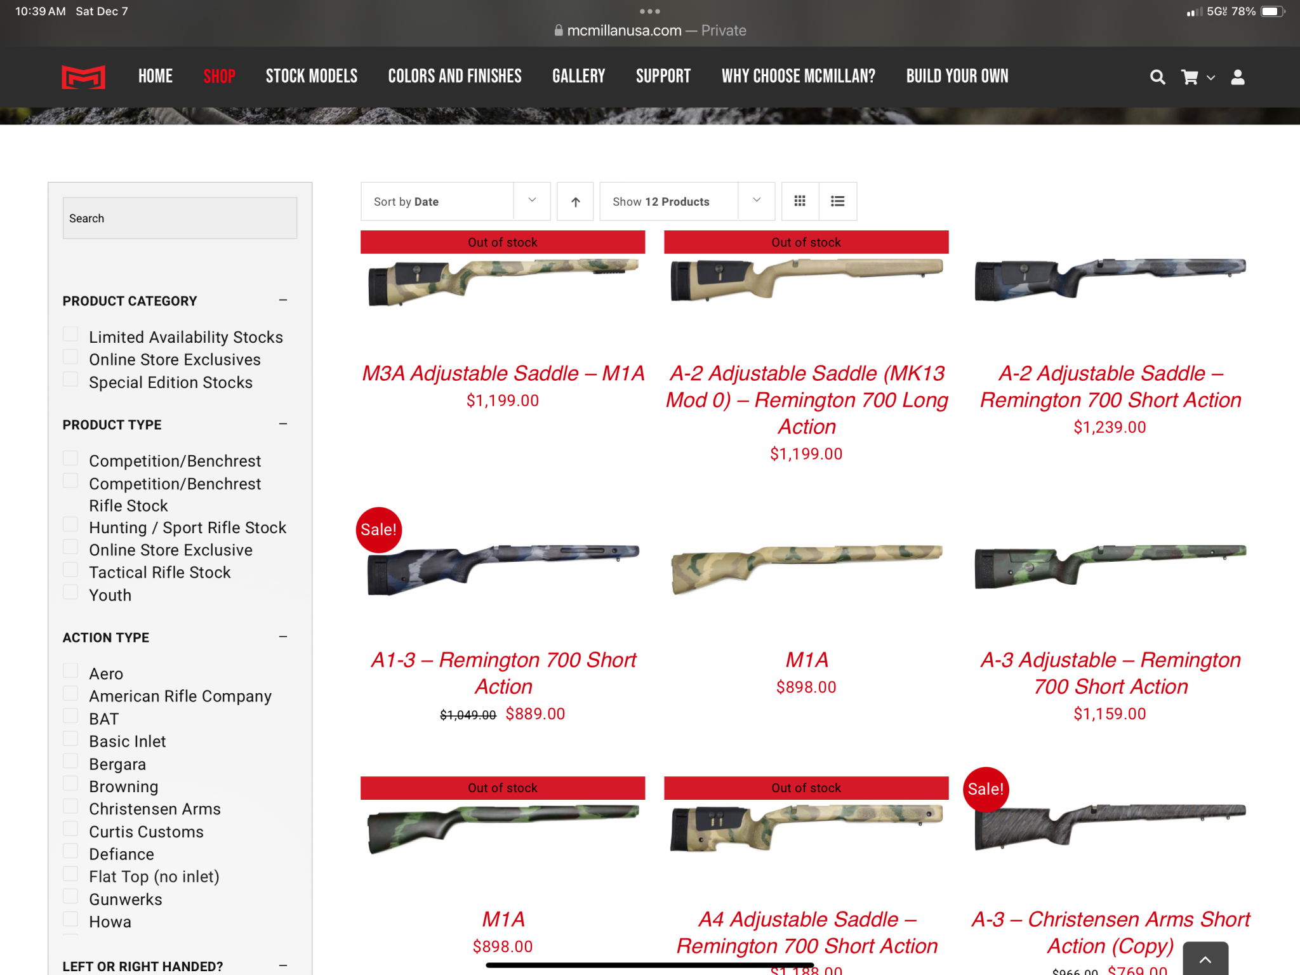The height and width of the screenshot is (975, 1300).
Task: Collapse the Left or Right Handed section
Action: point(283,965)
